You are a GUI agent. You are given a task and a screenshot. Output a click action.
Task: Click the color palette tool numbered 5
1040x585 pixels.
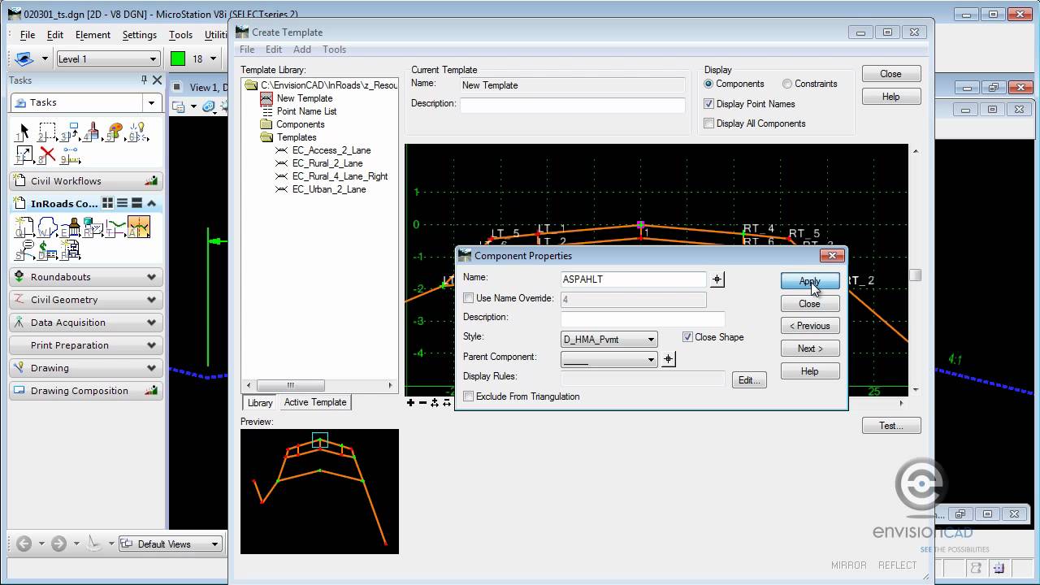[x=115, y=132]
